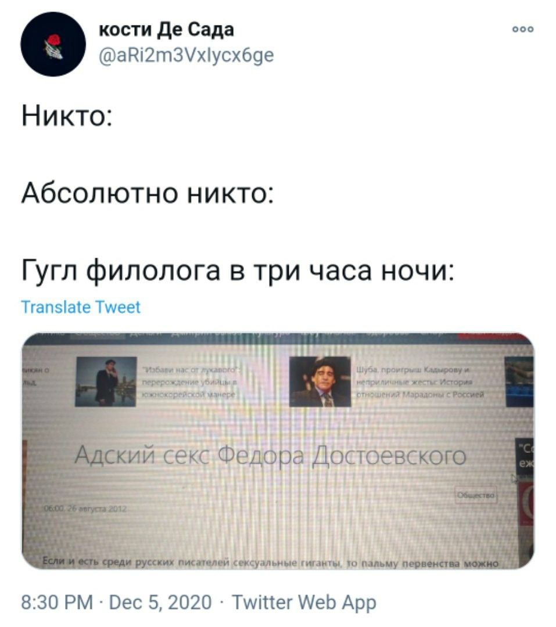Screen dimensions: 556x627
Task: Click headline about Марадона and Кадыров
Action: [420, 382]
